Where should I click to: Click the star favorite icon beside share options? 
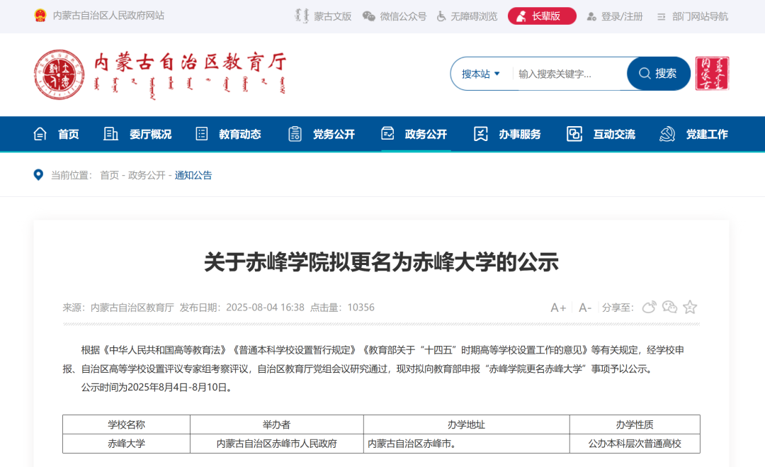pos(689,307)
